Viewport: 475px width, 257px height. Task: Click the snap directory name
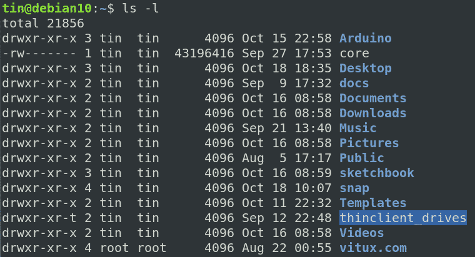[354, 188]
